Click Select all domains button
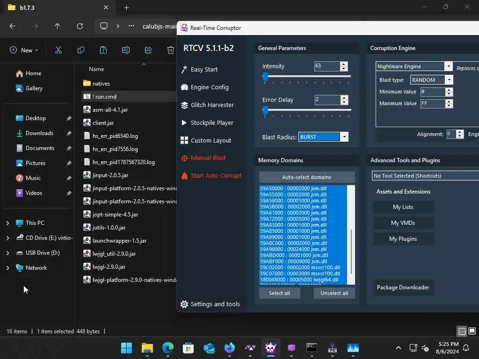 pos(280,293)
